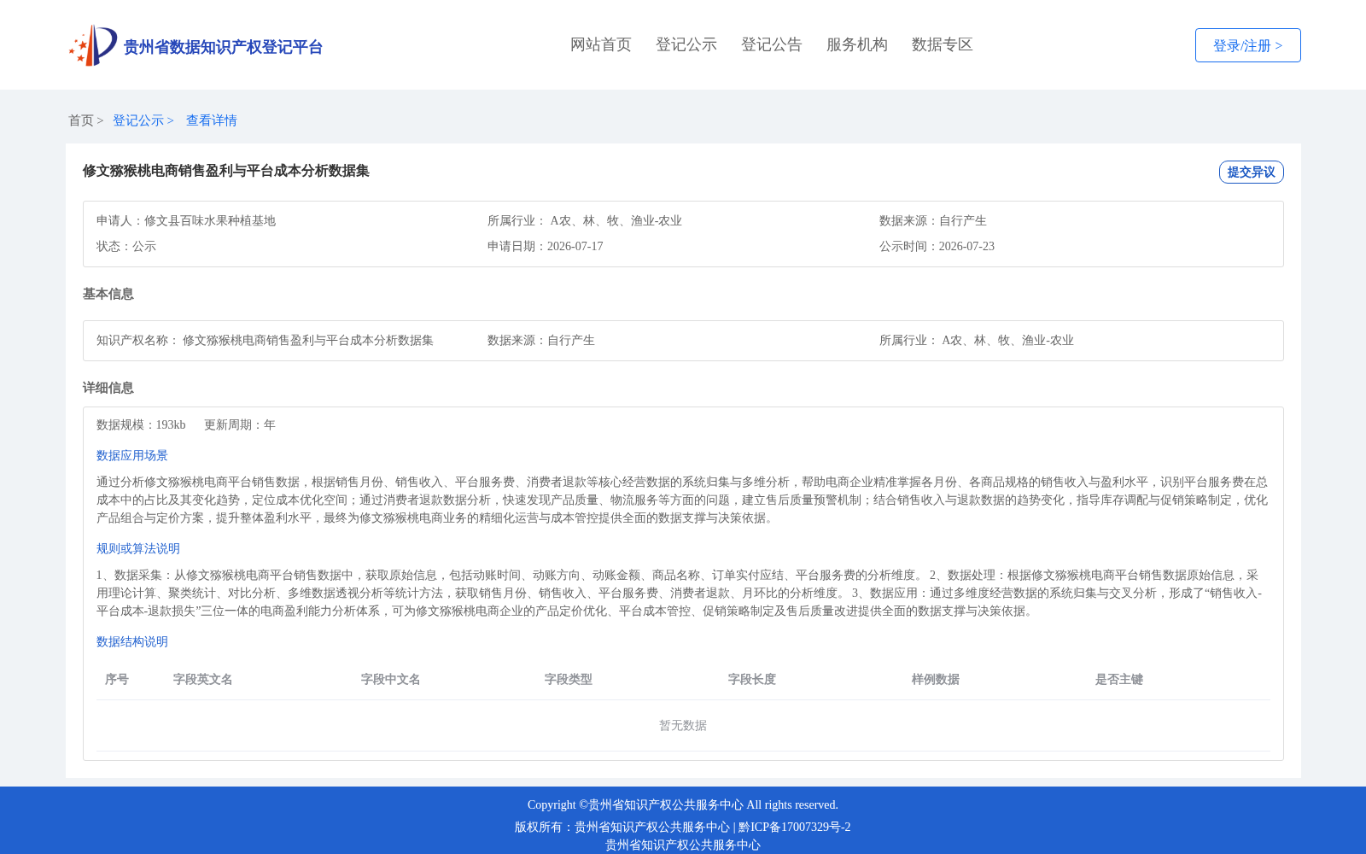The width and height of the screenshot is (1366, 854).
Task: Click the 详细信息 section heading
Action: point(108,388)
